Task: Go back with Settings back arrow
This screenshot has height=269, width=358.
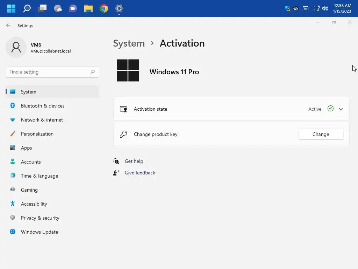Action: 8,25
